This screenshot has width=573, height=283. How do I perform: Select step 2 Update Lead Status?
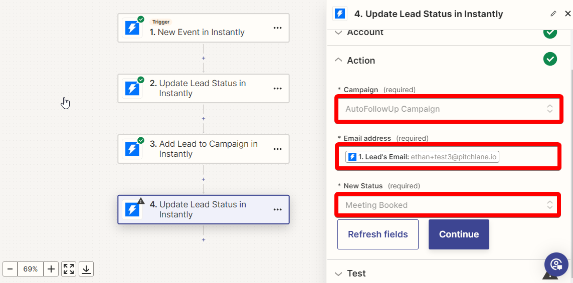pyautogui.click(x=204, y=88)
